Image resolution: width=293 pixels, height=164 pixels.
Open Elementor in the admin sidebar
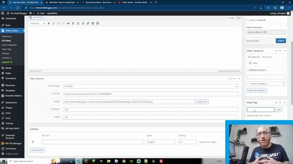click(10, 85)
